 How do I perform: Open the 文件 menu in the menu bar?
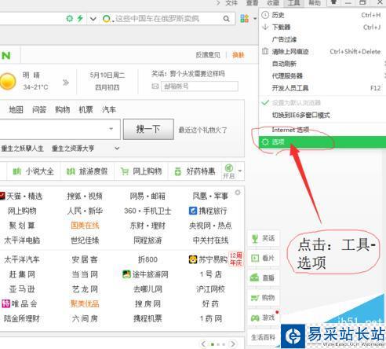[231, 3]
